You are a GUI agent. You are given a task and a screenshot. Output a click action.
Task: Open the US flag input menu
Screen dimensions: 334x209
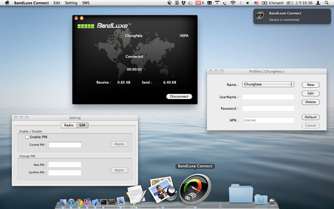click(256, 3)
